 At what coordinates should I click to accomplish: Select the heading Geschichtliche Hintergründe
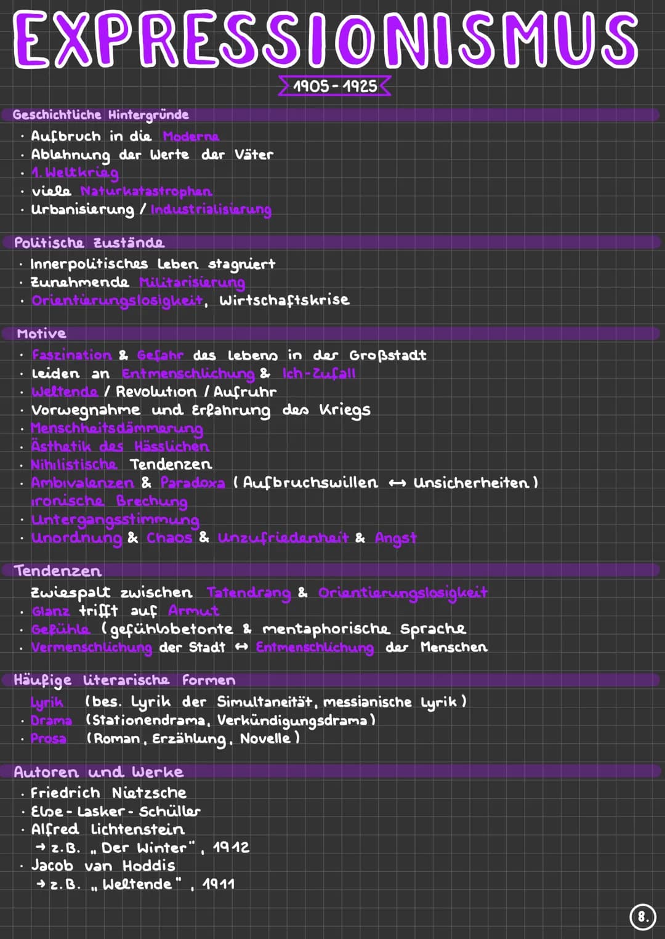(100, 115)
